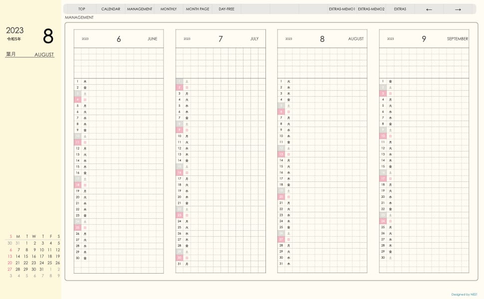Click the June 22 row
This screenshot has height=299, width=484.
119,209
